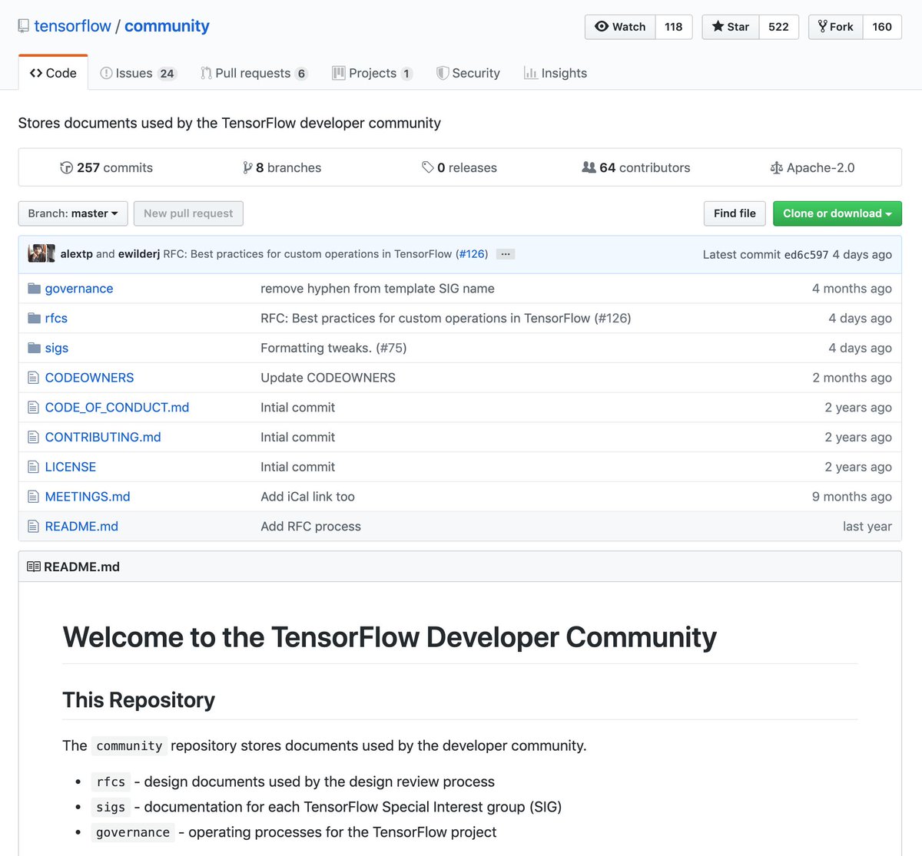
Task: Open CONTRIBUTING.md file
Action: (103, 437)
